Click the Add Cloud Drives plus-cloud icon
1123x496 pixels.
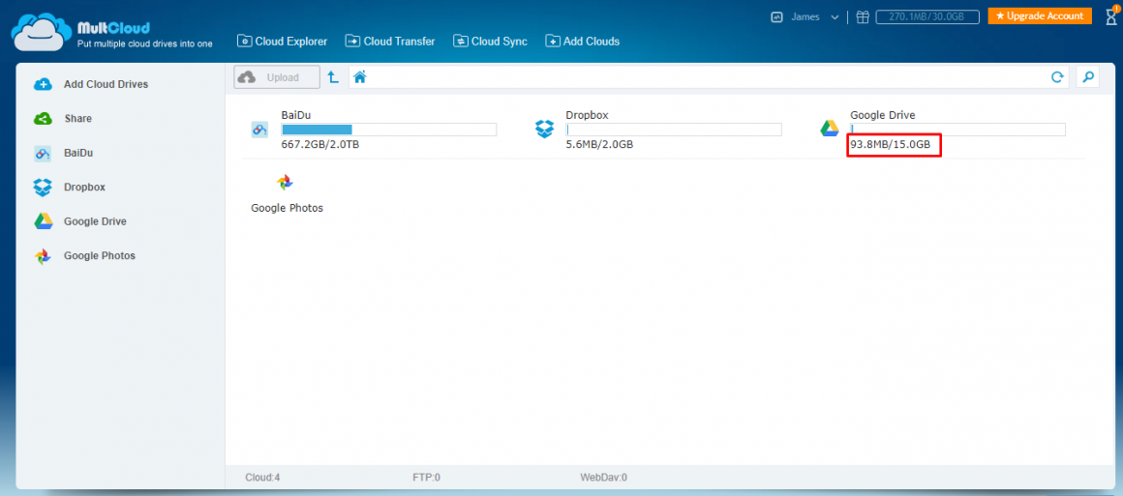[x=43, y=84]
